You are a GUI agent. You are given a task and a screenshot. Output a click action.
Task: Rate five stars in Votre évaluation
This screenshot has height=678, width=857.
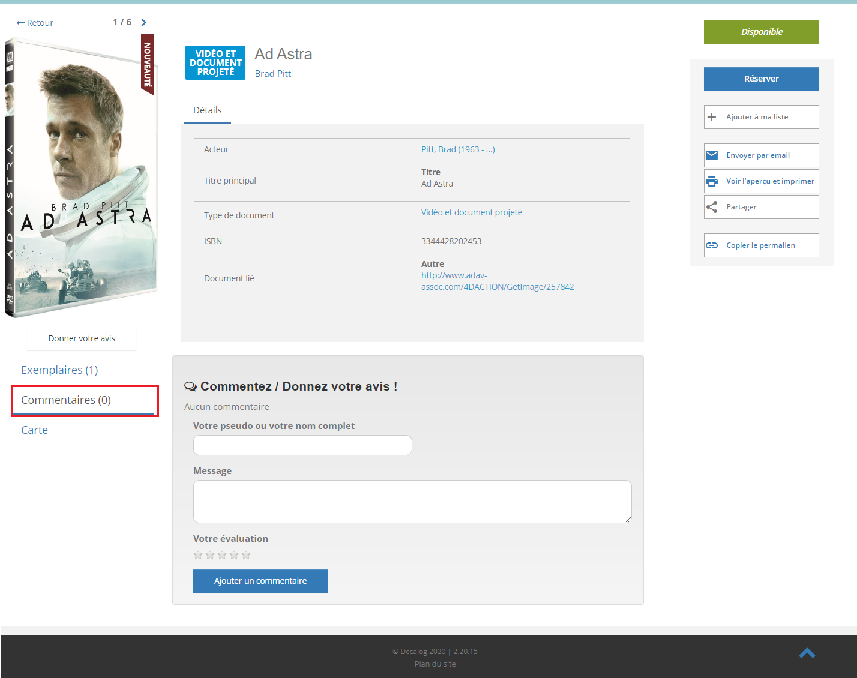(x=246, y=555)
